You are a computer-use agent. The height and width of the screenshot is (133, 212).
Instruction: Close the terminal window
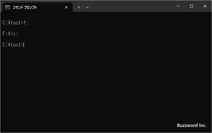tap(205, 6)
